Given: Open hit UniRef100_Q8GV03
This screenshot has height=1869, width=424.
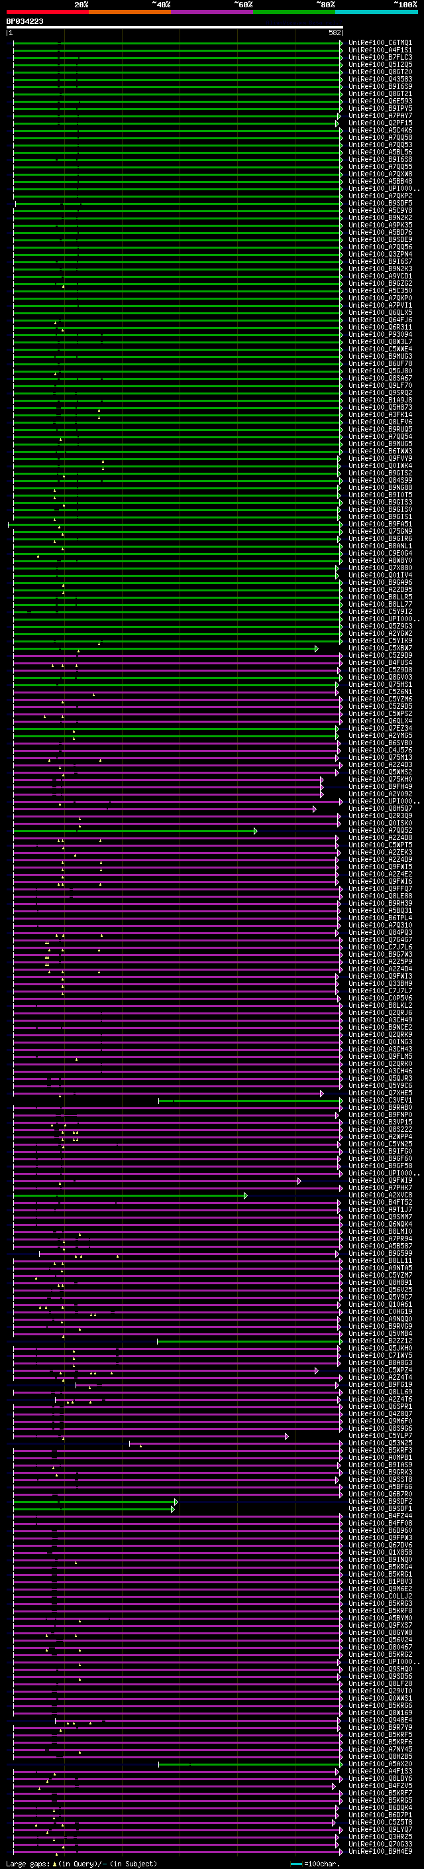Looking at the screenshot, I should [x=380, y=678].
